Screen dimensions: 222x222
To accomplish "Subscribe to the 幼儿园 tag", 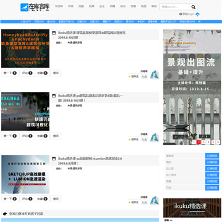I will (212, 168).
